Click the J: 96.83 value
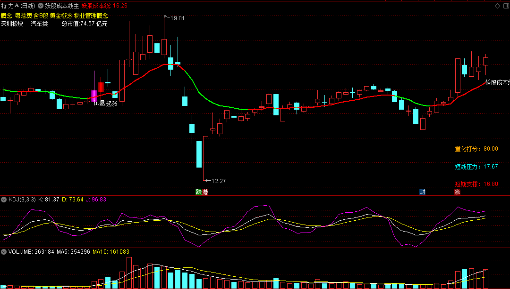Viewport: 510px width, 289px height. coord(96,199)
